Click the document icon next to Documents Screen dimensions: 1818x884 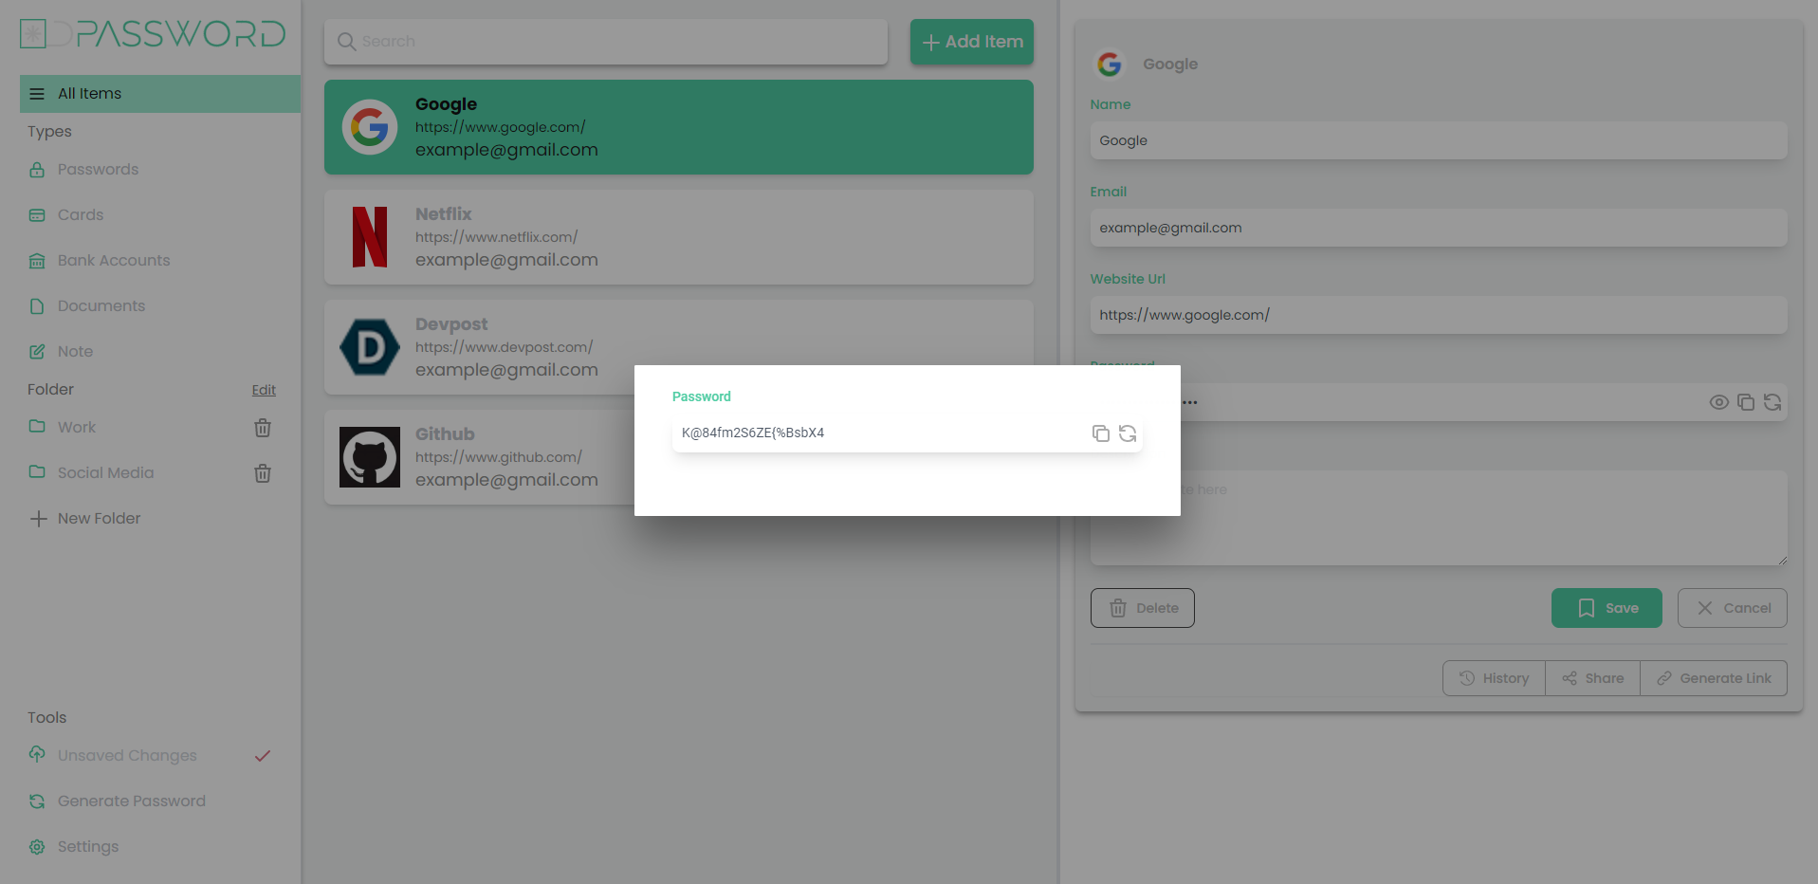[x=37, y=306]
